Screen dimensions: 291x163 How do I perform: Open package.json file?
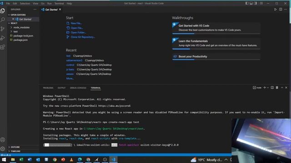click(20, 40)
